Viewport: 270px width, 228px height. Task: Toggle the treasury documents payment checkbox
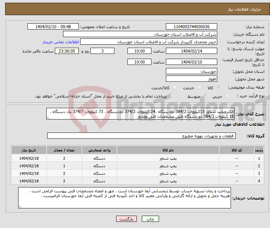tap(172, 96)
